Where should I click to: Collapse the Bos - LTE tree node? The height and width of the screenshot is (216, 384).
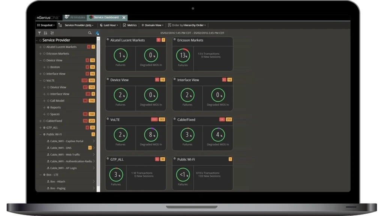tap(40, 175)
